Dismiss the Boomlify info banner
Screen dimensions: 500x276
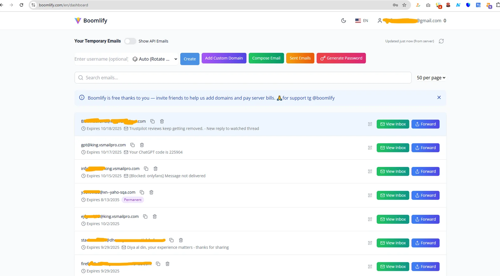[439, 98]
